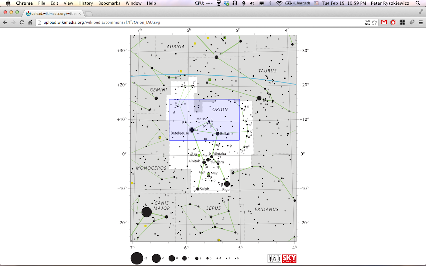426x266 pixels.
Task: Click the M43 nebula label
Action: pos(202,173)
